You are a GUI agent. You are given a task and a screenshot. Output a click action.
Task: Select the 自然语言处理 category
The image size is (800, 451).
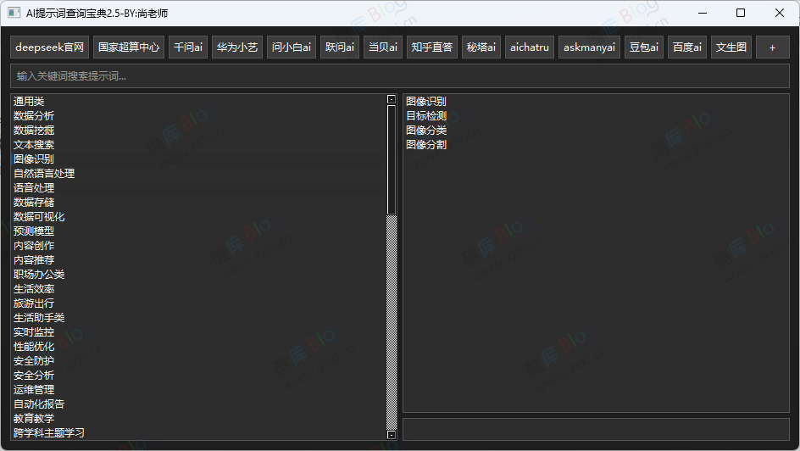click(44, 174)
